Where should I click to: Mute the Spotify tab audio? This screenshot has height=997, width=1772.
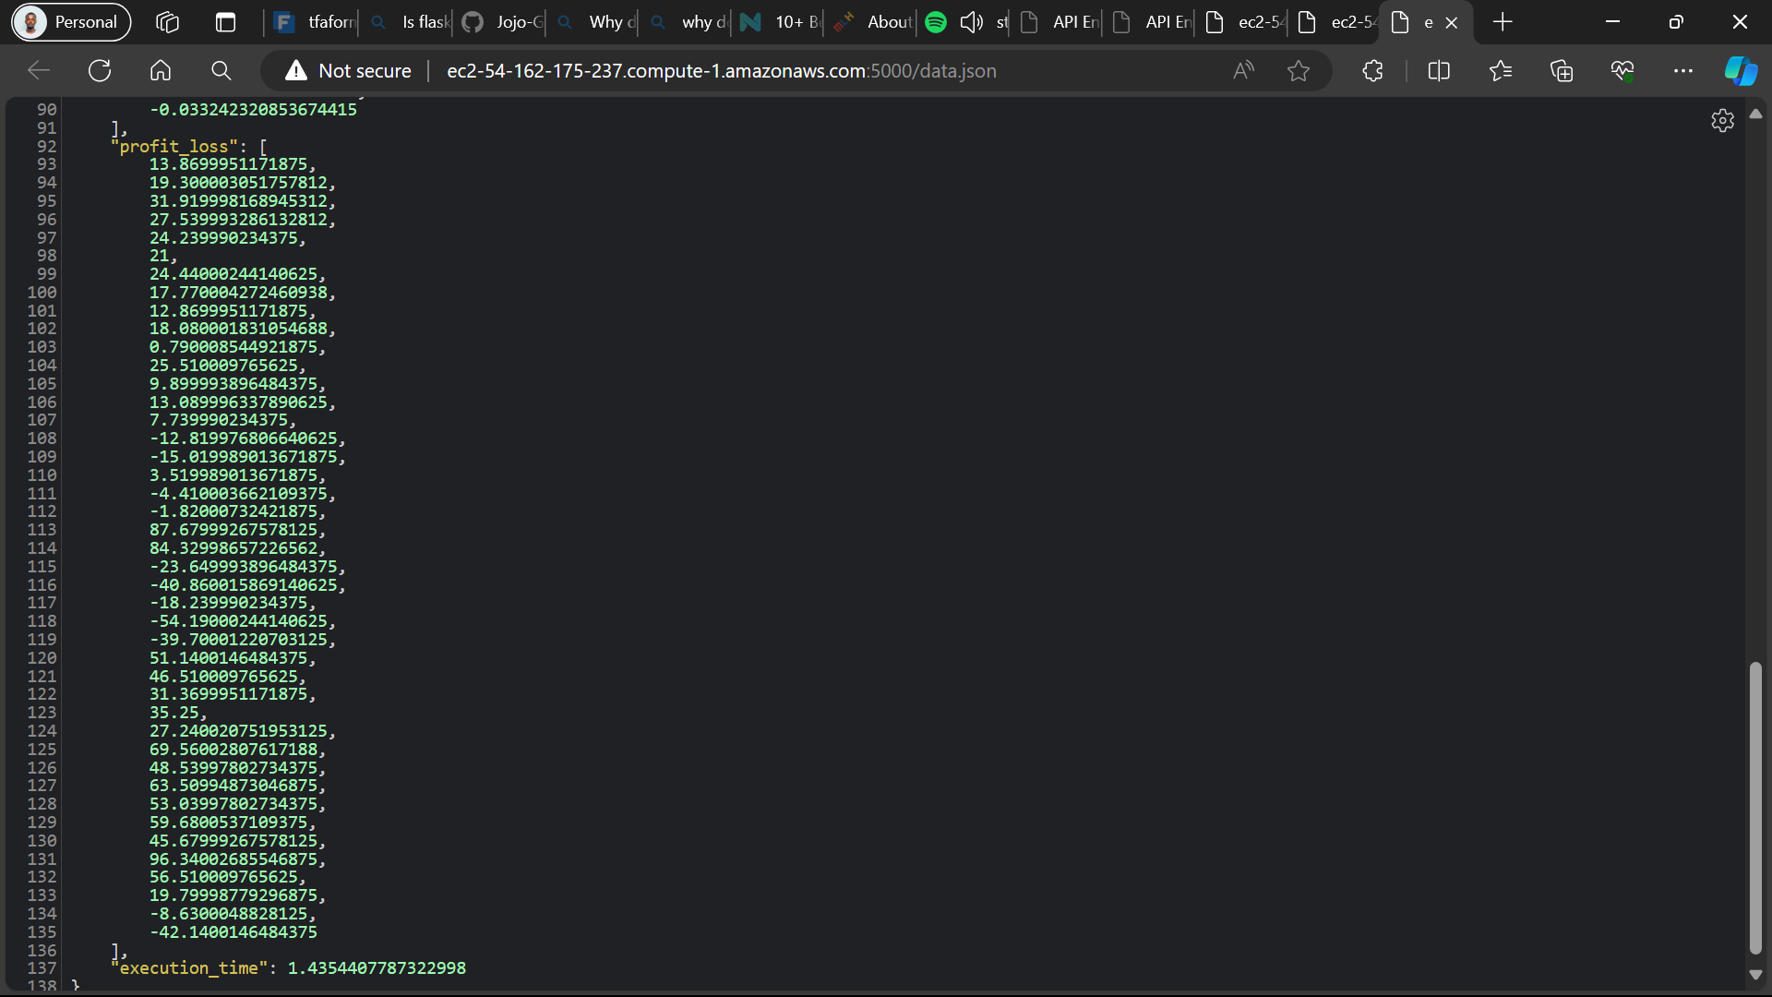(971, 22)
